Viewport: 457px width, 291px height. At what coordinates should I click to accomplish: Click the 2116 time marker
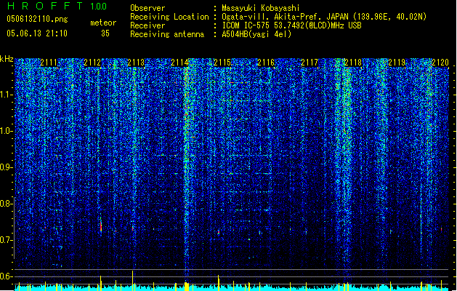[266, 63]
